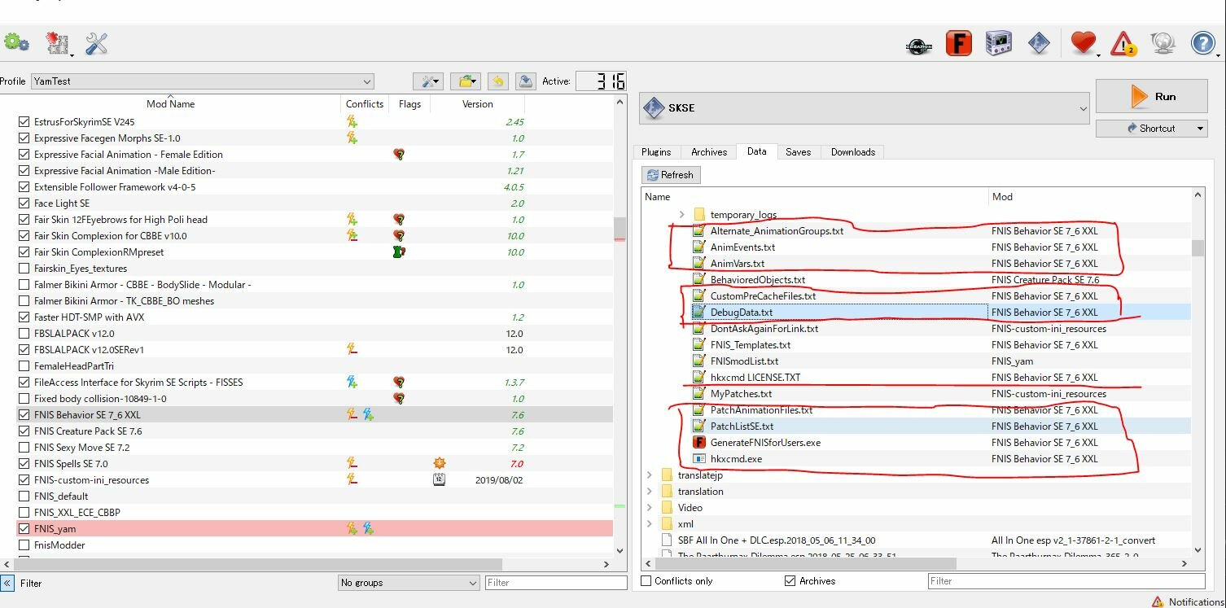Enable Fairskin_Eyes_textures mod checkbox
1226x608 pixels.
24,268
